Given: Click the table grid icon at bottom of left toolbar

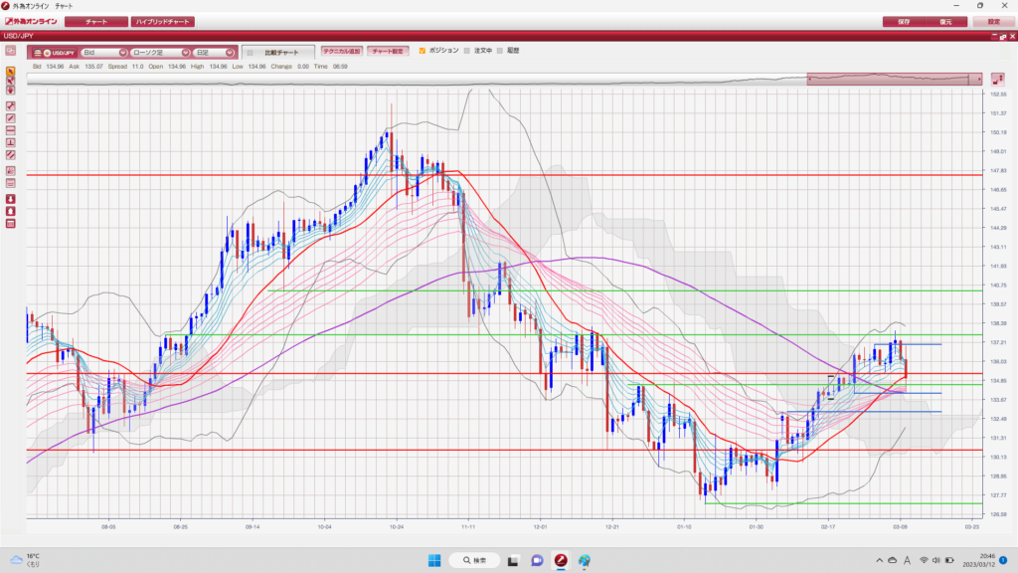Looking at the screenshot, I should [10, 224].
